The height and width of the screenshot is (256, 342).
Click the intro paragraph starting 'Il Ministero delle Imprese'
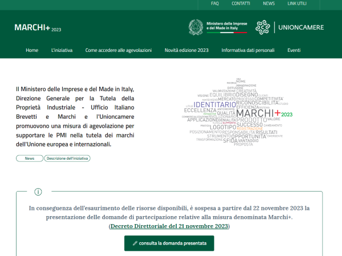(x=75, y=117)
